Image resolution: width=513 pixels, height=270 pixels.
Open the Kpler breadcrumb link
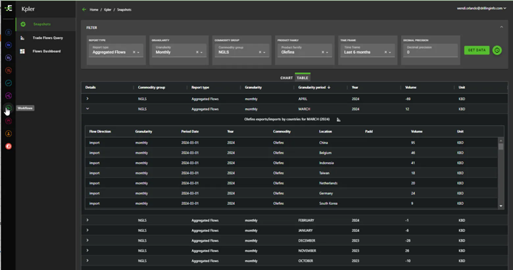pos(108,10)
